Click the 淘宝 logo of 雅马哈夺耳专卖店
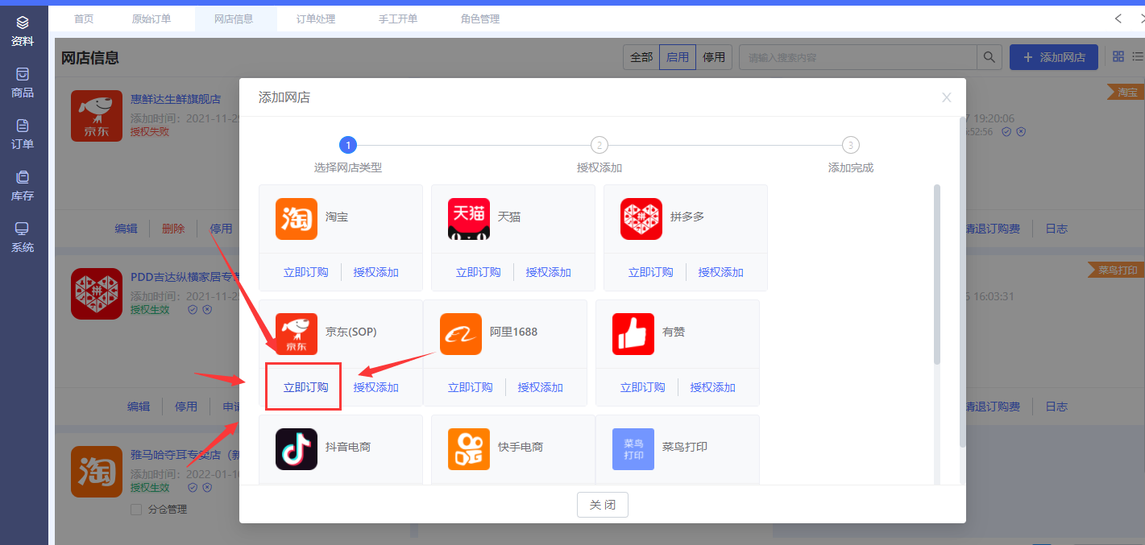 [x=97, y=472]
